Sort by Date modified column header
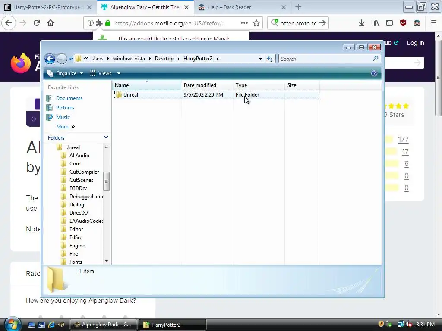The height and width of the screenshot is (331, 442). [207, 85]
